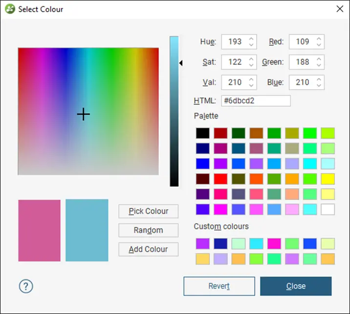
Task: Select the yellow palette swatch
Action: pos(328,179)
